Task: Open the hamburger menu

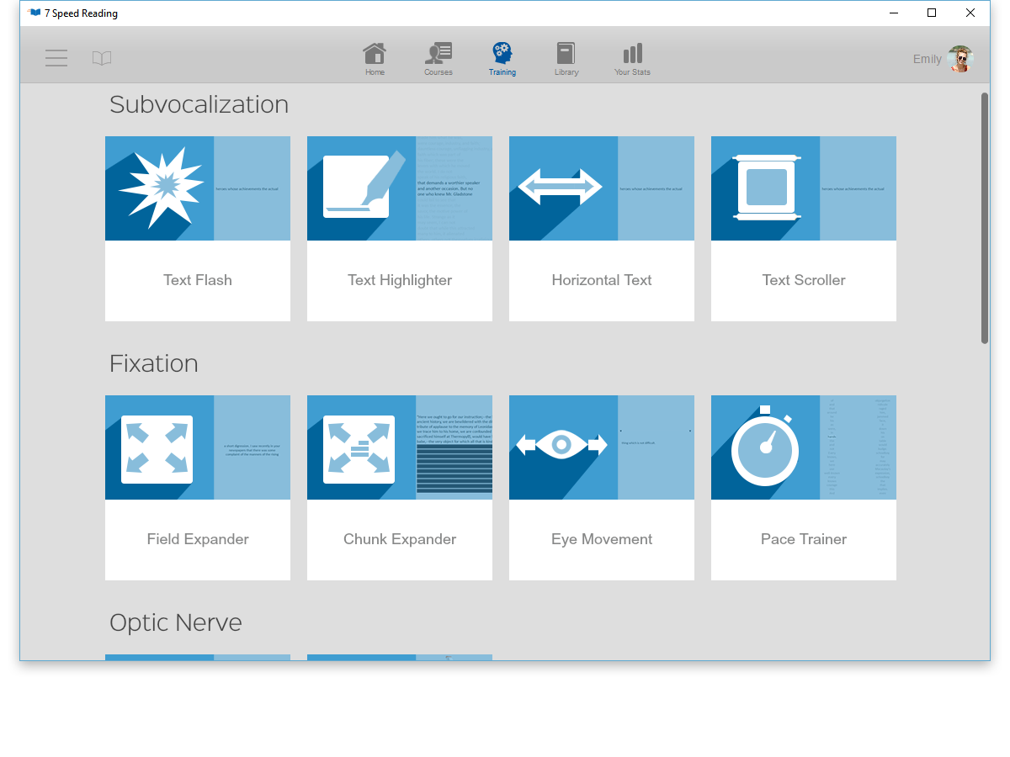Action: (56, 58)
